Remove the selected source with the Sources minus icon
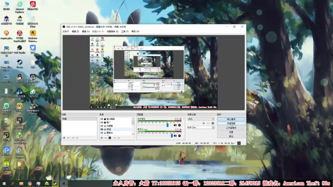 pos(106,138)
